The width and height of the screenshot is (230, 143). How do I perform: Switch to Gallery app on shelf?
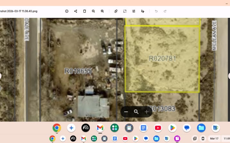[x=177, y=138]
